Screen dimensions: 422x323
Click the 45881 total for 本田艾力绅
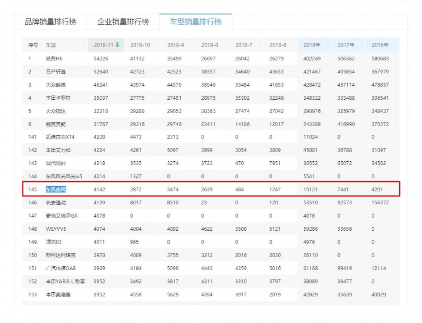(311, 150)
